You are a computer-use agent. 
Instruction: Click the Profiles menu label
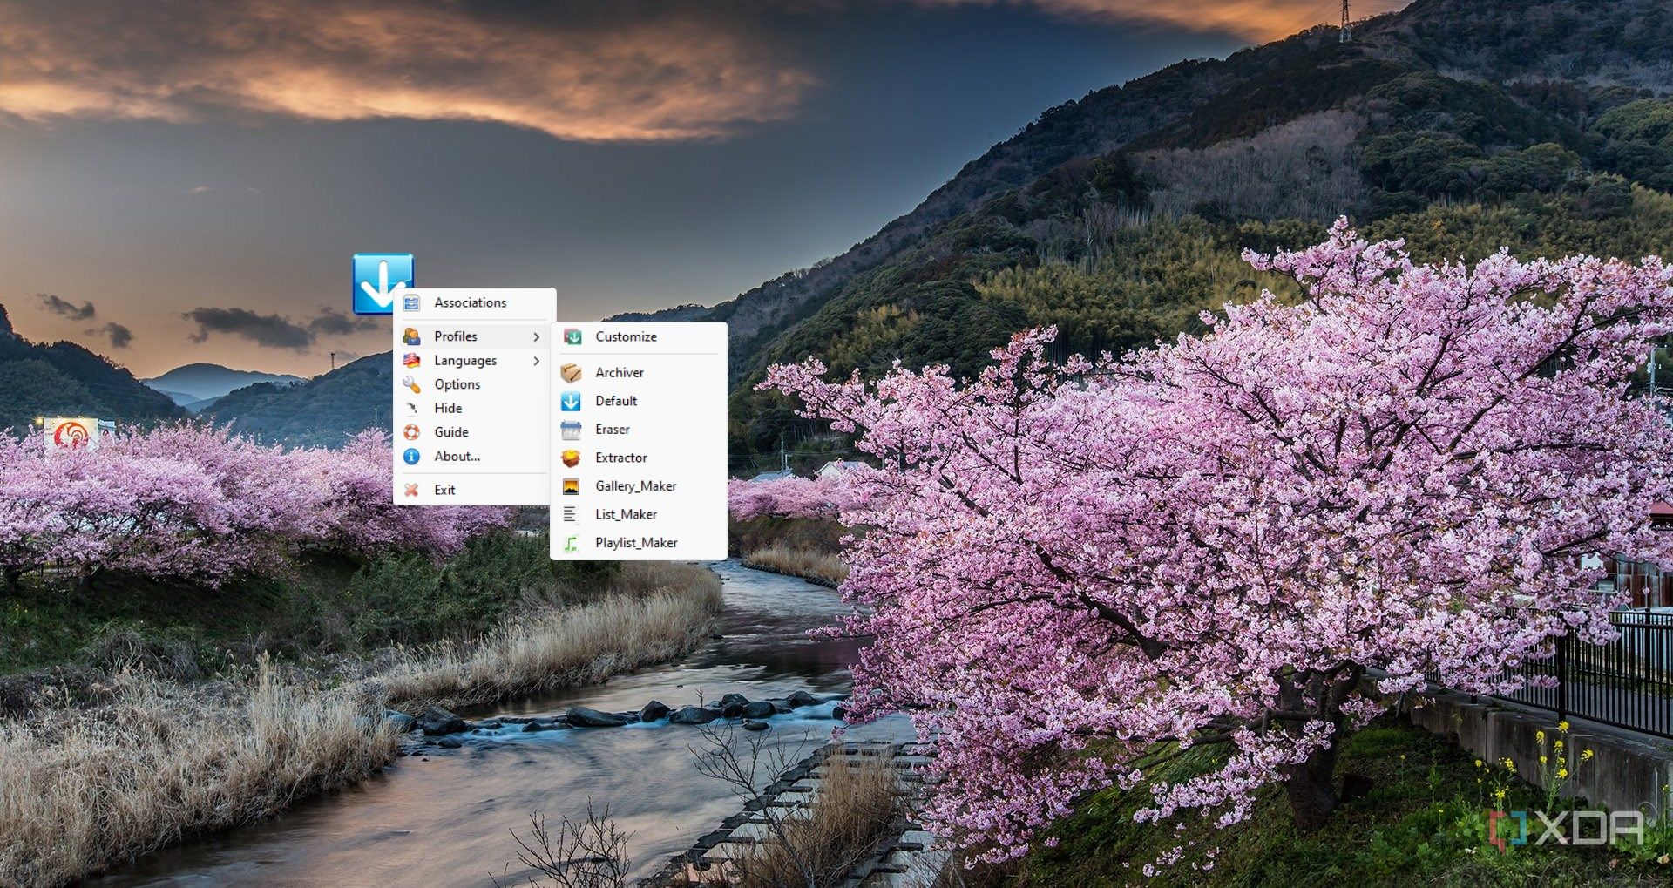[456, 336]
